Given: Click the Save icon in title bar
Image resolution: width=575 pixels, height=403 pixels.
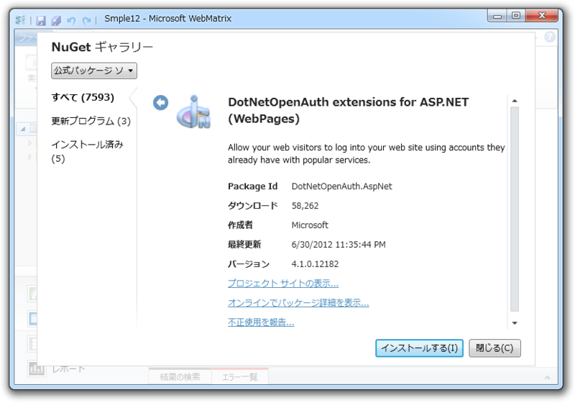Looking at the screenshot, I should pos(41,20).
